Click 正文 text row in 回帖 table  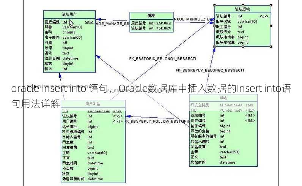click(x=208, y=157)
